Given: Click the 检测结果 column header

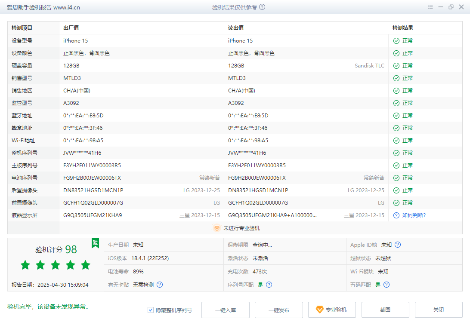Looking at the screenshot, I should (x=402, y=28).
